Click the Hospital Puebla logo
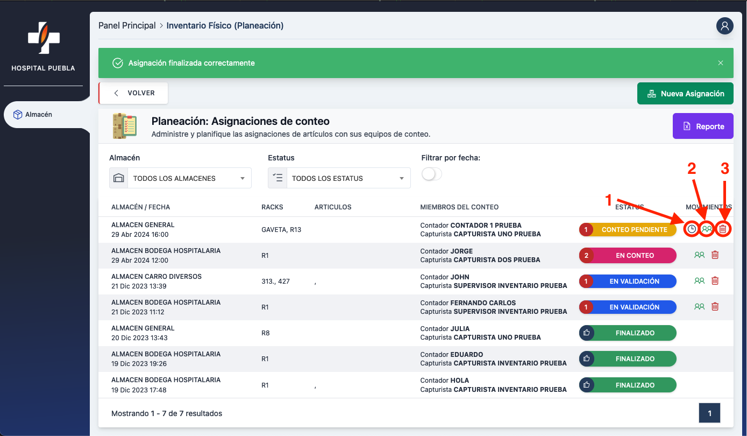This screenshot has height=436, width=747. point(44,38)
